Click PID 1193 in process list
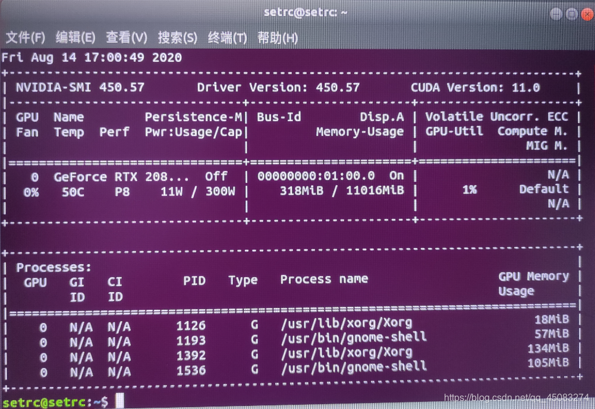This screenshot has height=409, width=595. click(x=191, y=340)
